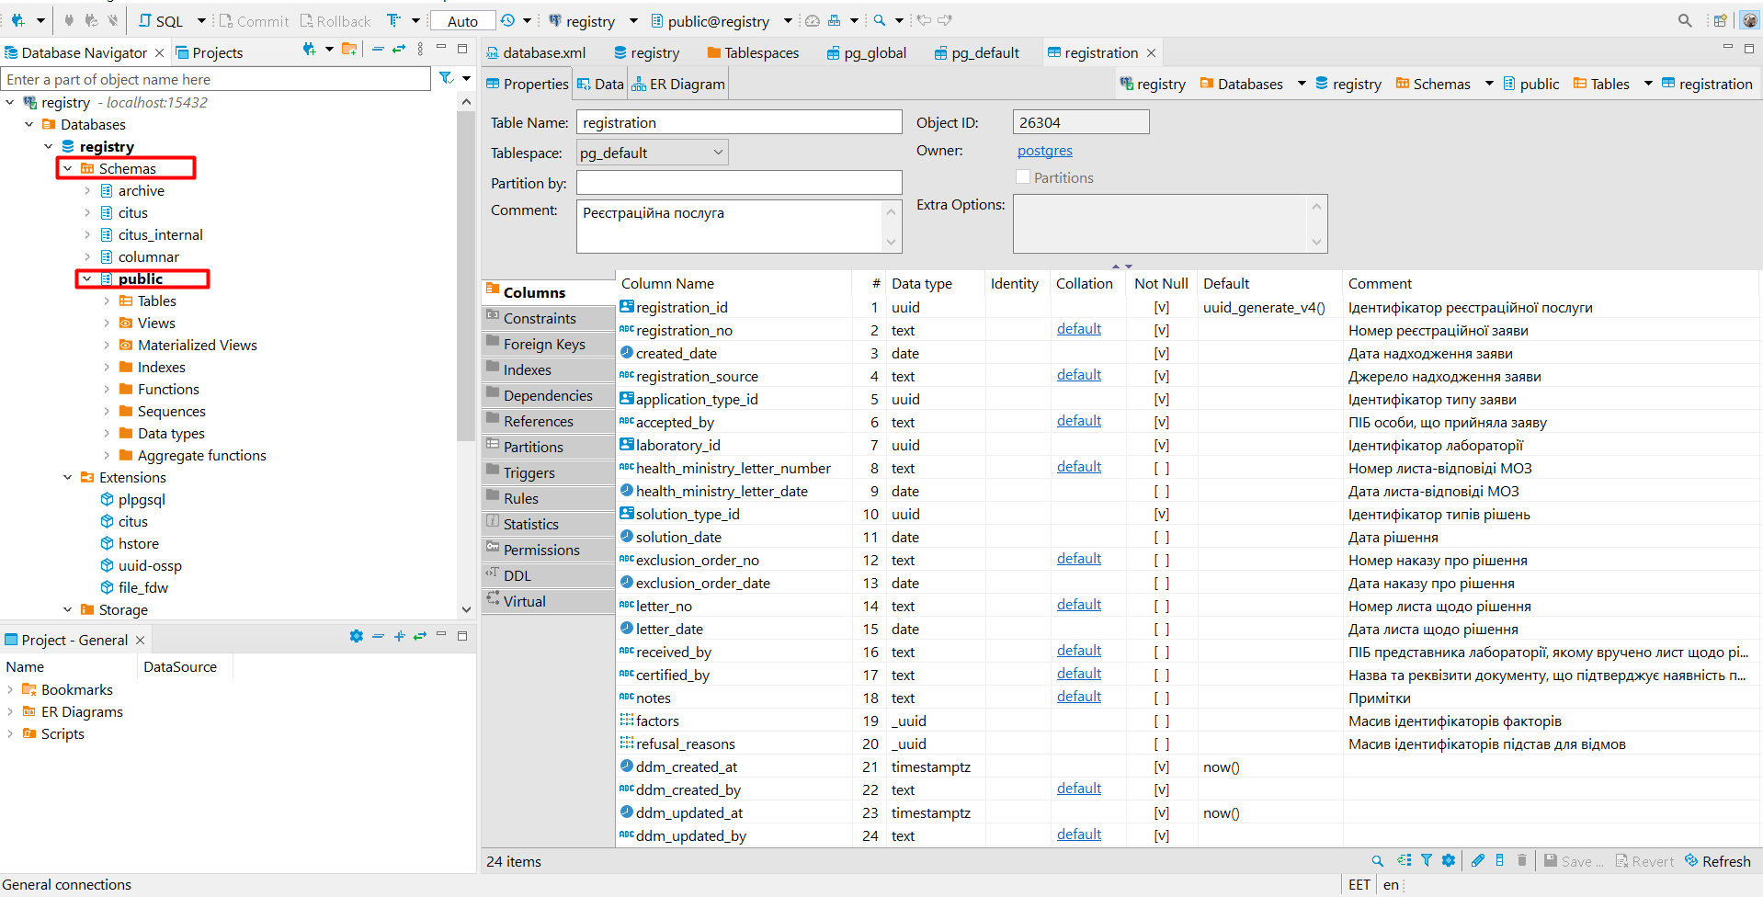Collapse the public schema node
The image size is (1763, 897).
pos(87,278)
